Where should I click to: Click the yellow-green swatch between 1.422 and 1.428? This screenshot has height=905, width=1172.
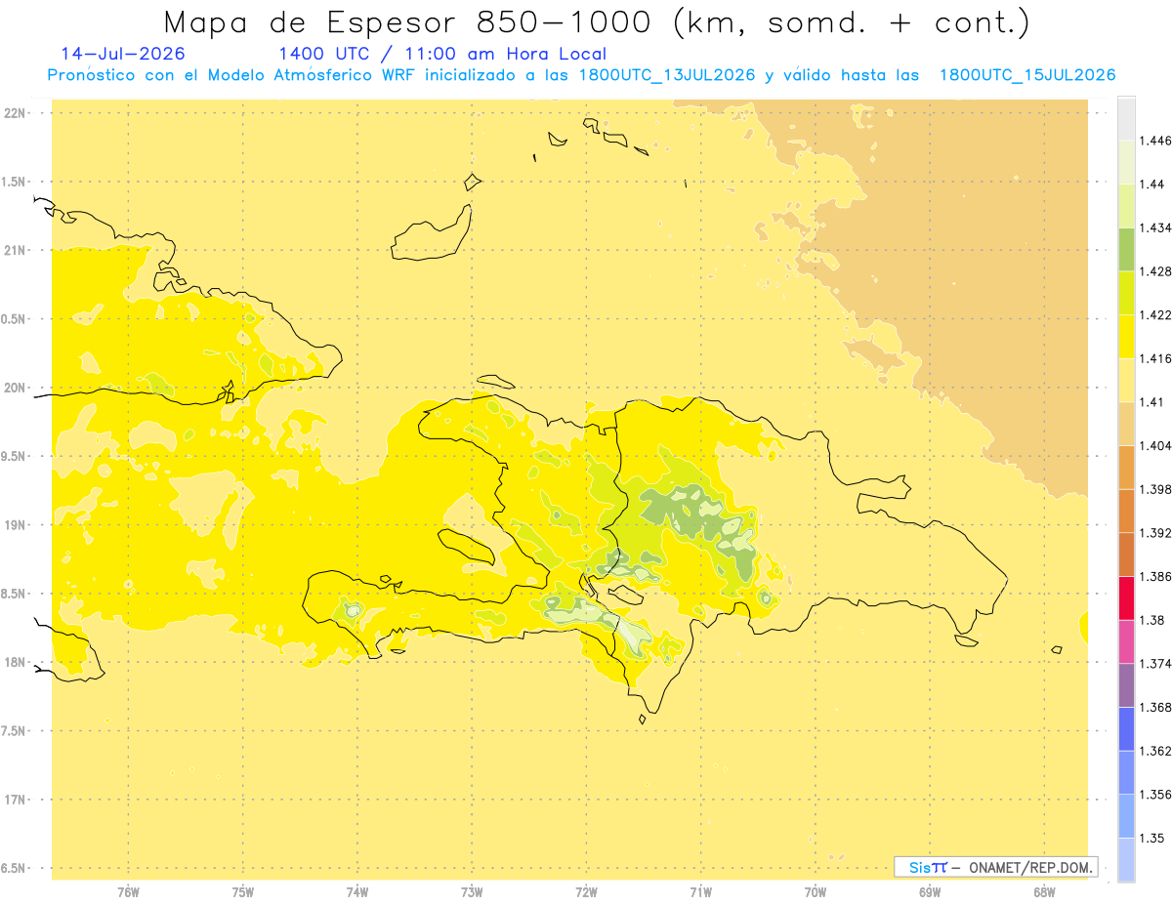point(1126,293)
